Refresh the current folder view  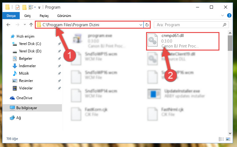coord(147,25)
